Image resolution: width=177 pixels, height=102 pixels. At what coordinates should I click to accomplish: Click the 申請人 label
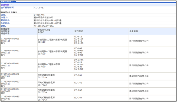(4, 18)
